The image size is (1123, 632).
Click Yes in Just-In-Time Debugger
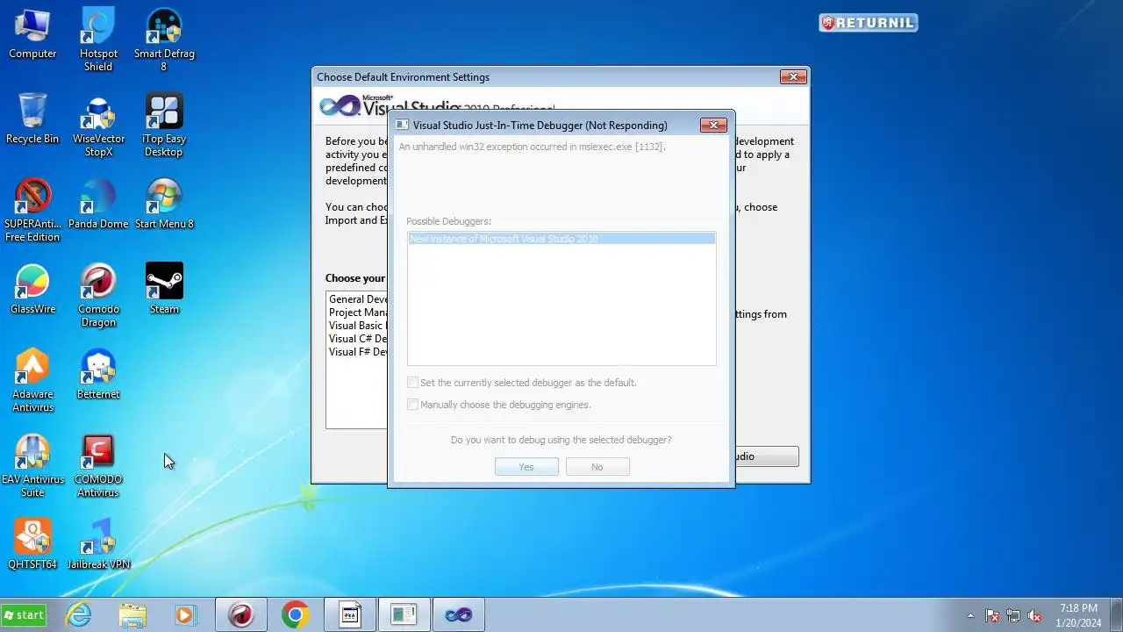tap(526, 467)
